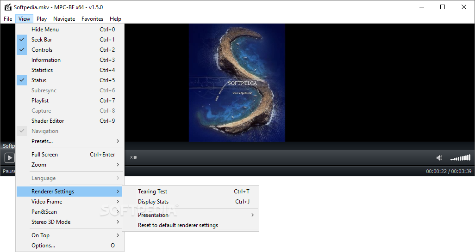The image size is (475, 252).
Task: Open the Navigate menu
Action: (x=64, y=19)
